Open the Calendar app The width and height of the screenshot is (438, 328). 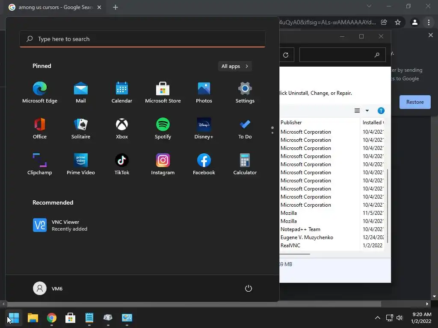(x=122, y=93)
